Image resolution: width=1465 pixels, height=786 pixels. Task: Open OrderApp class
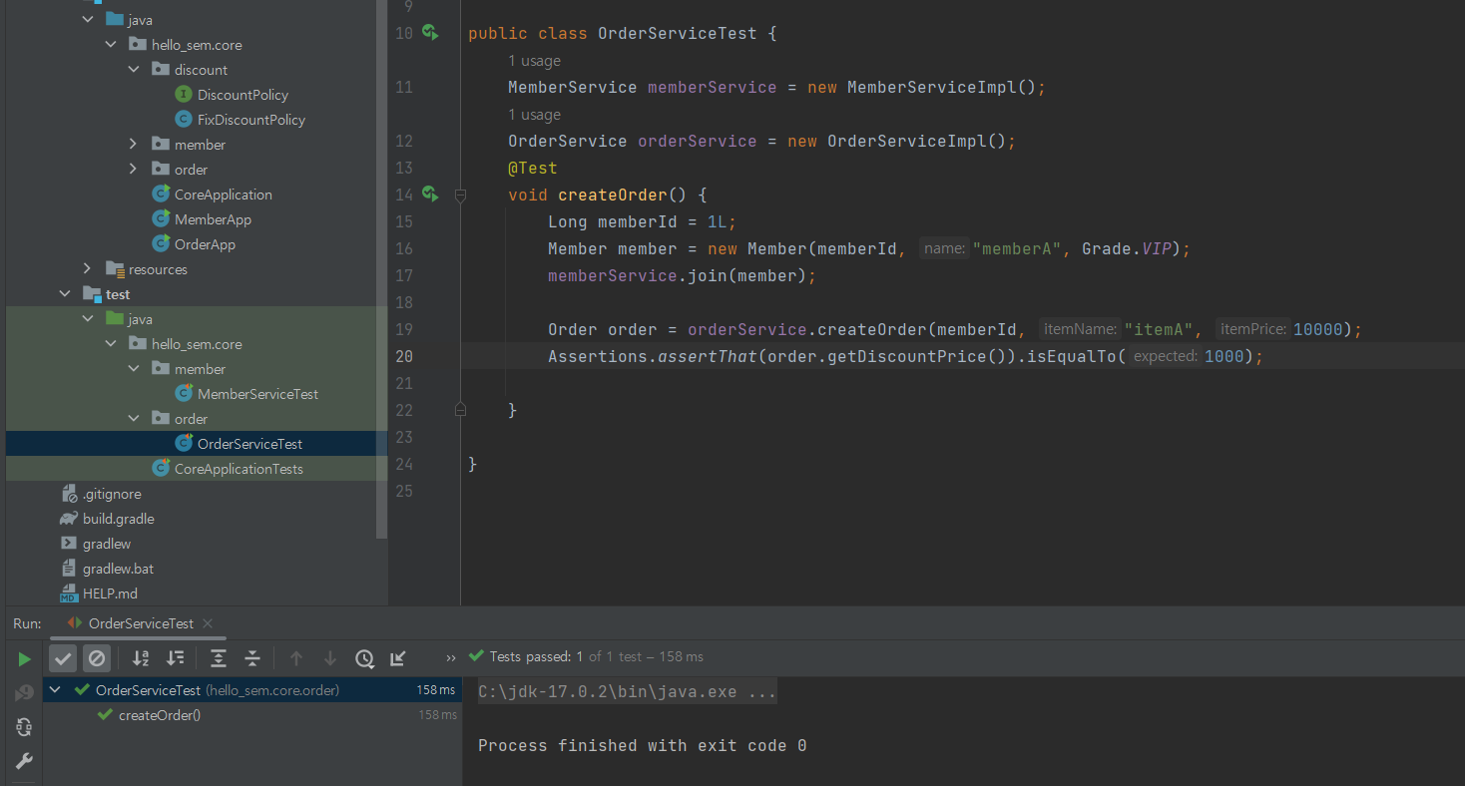(x=205, y=244)
